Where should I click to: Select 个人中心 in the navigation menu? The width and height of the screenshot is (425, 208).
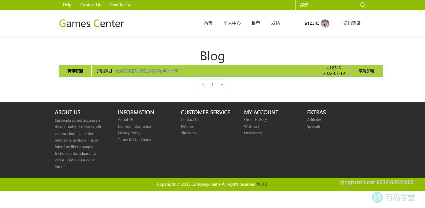pyautogui.click(x=232, y=23)
